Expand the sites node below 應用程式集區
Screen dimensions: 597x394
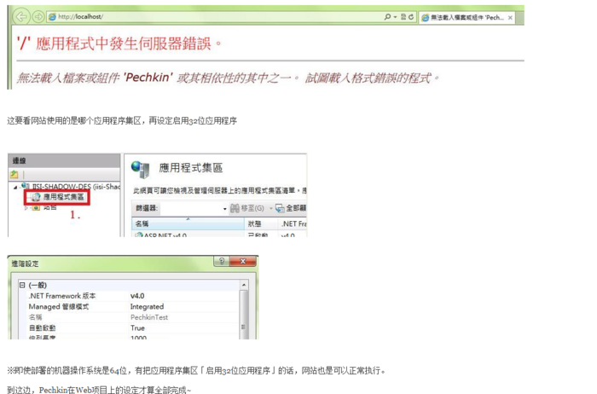26,208
